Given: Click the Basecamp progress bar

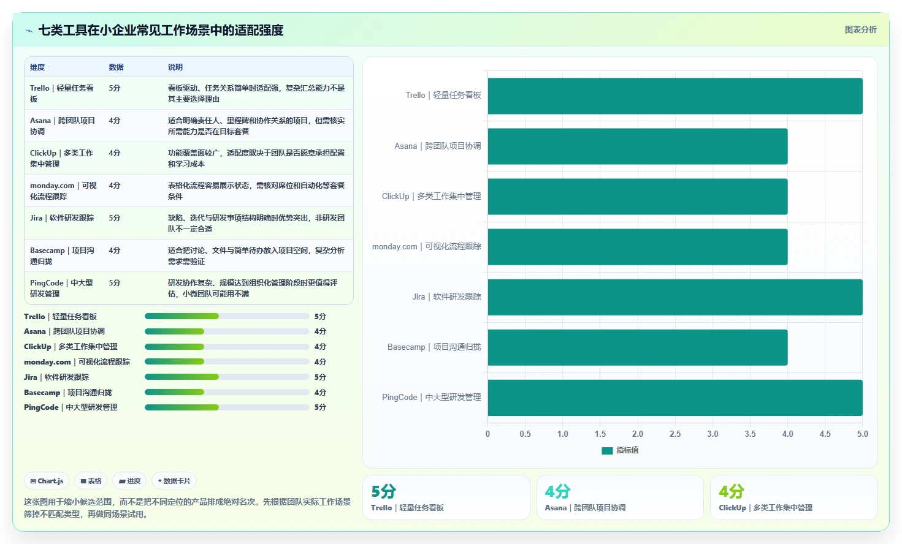Looking at the screenshot, I should (227, 392).
